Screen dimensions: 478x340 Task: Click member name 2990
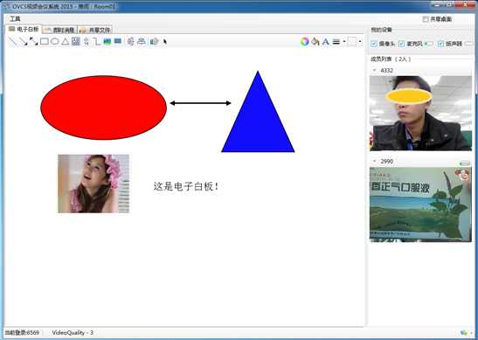[386, 162]
